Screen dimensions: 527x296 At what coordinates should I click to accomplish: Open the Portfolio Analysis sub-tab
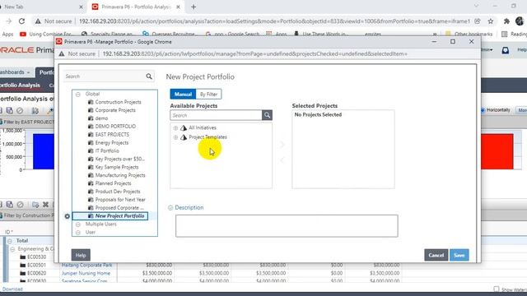20,86
